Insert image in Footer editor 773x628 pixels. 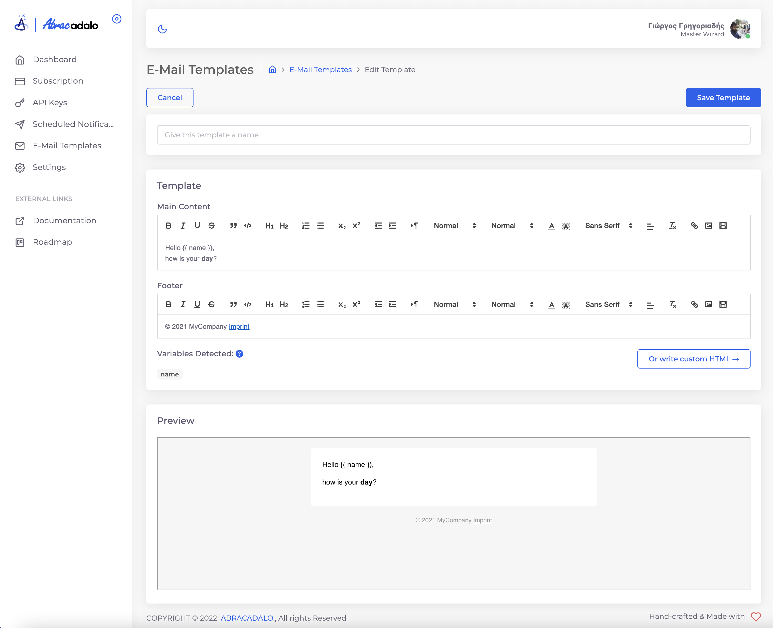click(708, 305)
